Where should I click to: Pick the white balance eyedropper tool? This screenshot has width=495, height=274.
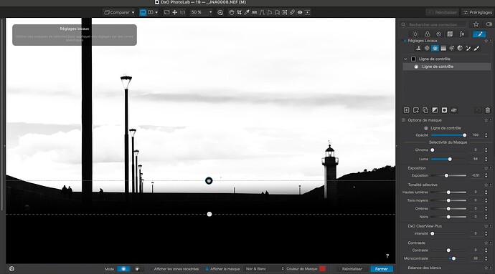pos(247,12)
